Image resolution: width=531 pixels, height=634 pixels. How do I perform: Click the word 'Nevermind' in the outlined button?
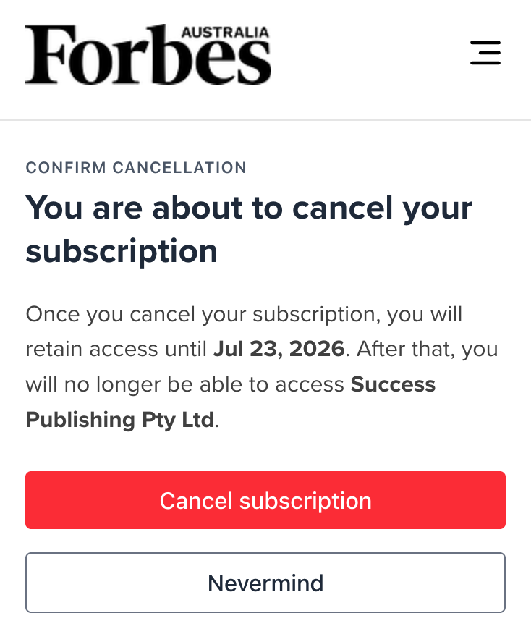point(265,583)
